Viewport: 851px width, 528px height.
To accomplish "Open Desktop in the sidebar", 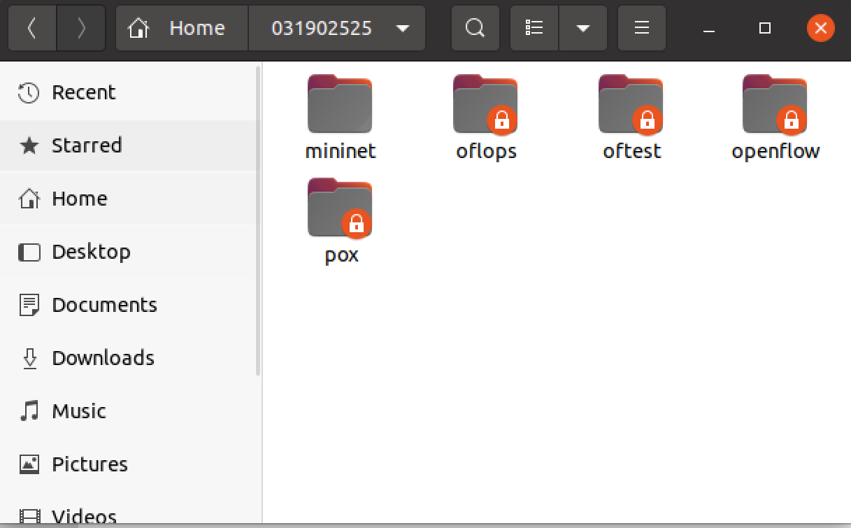I will pyautogui.click(x=130, y=252).
